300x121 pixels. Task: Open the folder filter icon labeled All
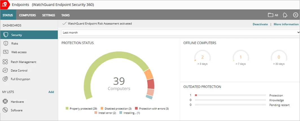tap(273, 15)
